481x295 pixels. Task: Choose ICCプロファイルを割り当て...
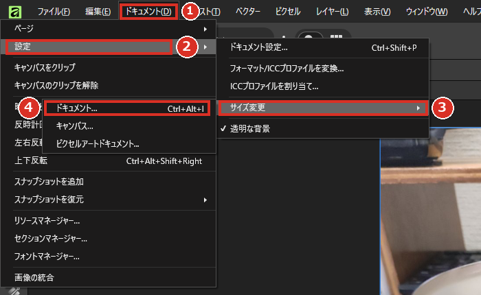pos(323,86)
